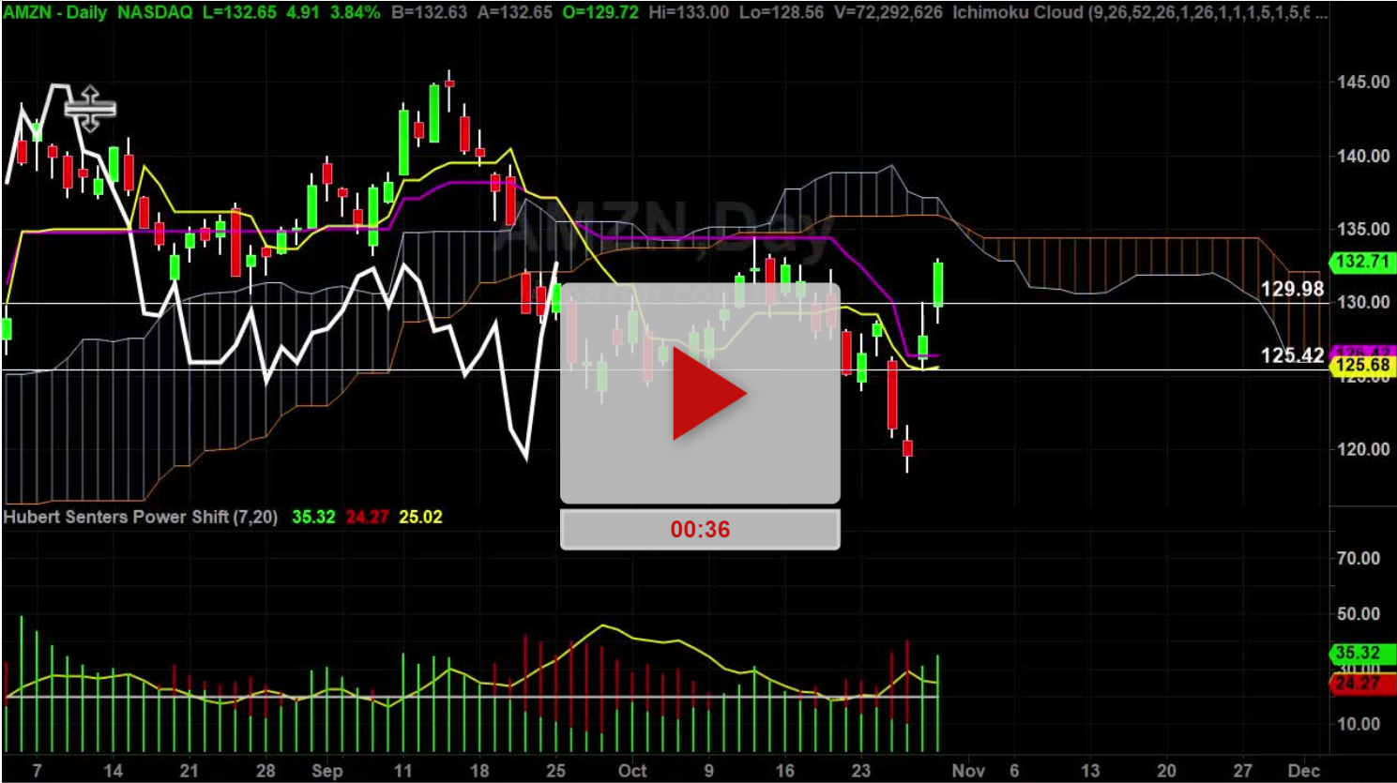
Task: Click the B=132.63 bid readout
Action: coord(428,12)
